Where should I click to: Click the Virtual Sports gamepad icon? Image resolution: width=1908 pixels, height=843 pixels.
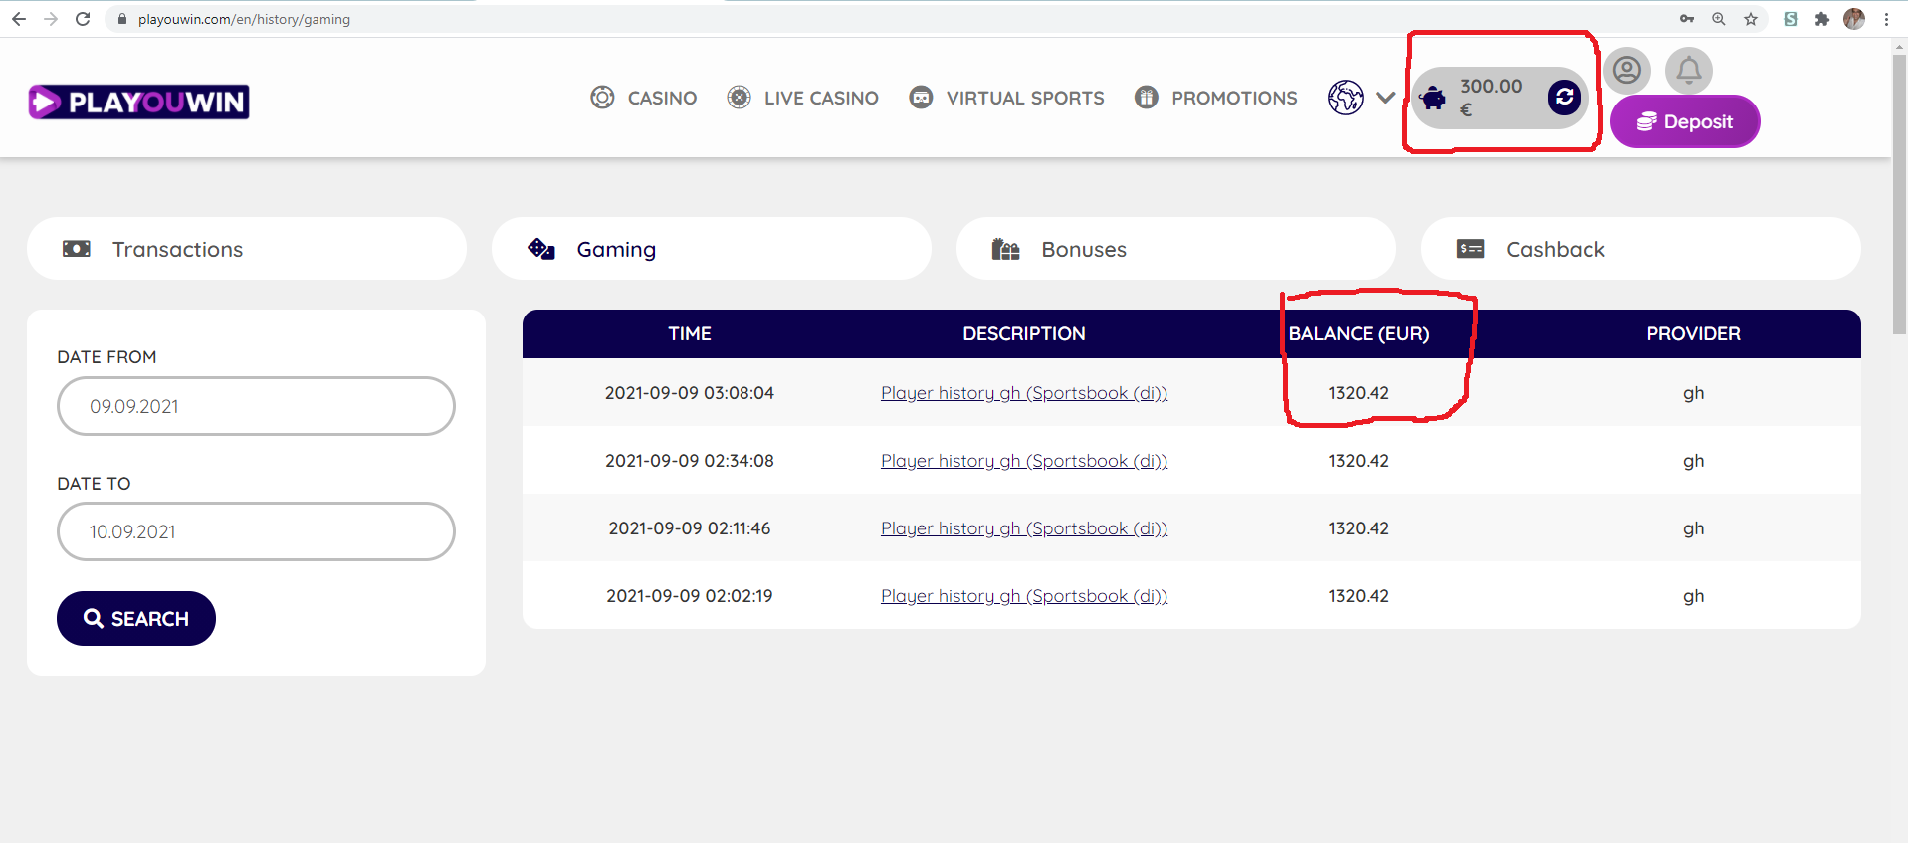tap(921, 98)
